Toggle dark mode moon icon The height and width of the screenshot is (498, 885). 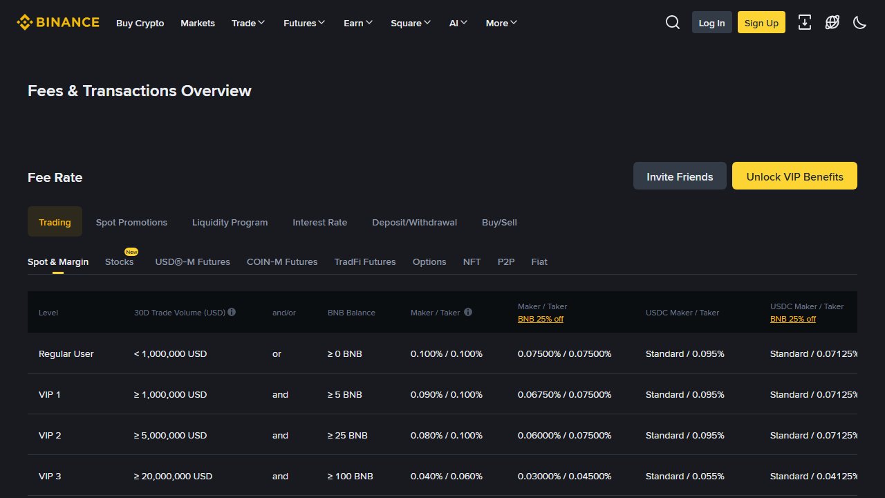point(860,22)
